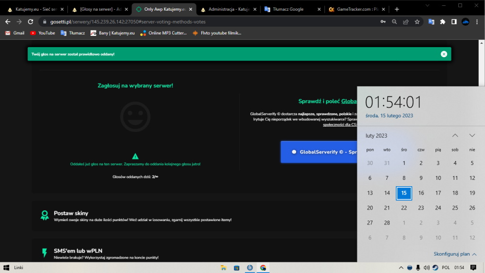Select February 22 in the calendar
Screen dimensions: 485x273
coord(404,208)
